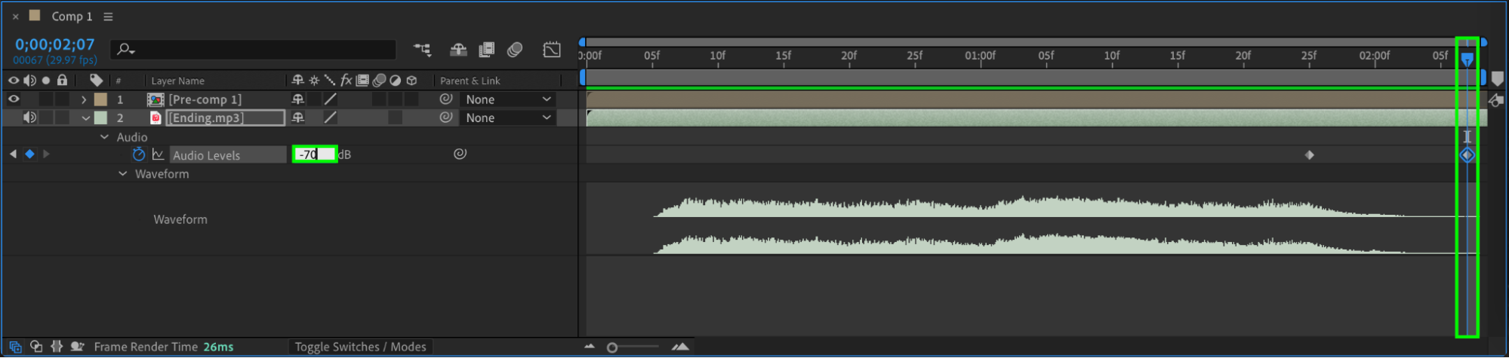Collapse the Waveform property group
Image resolution: width=1509 pixels, height=358 pixels.
[x=122, y=174]
